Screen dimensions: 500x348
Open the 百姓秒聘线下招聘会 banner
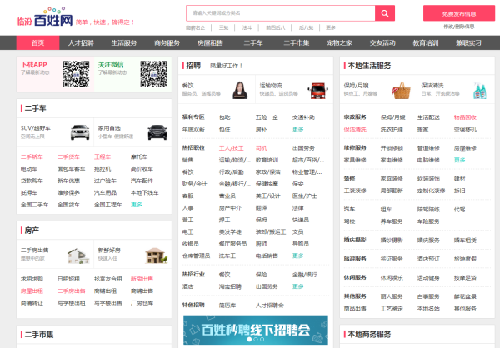click(256, 330)
